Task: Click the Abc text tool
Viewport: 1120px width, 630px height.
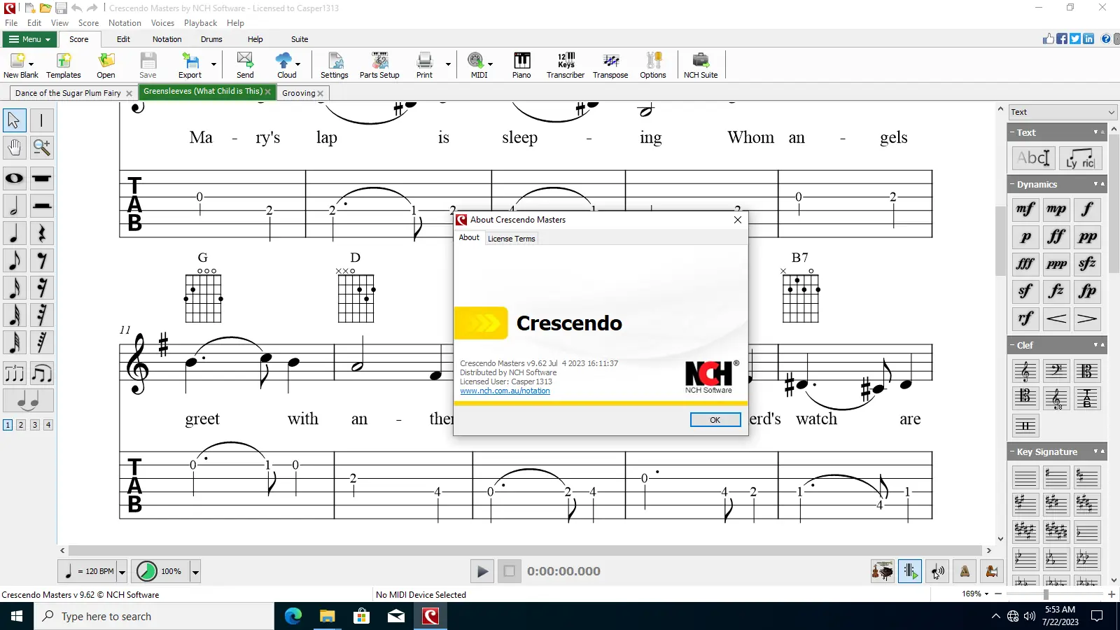Action: click(1034, 158)
